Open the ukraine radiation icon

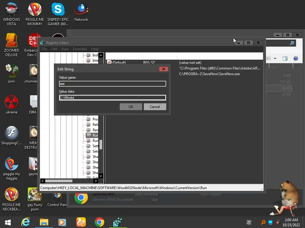pyautogui.click(x=12, y=105)
